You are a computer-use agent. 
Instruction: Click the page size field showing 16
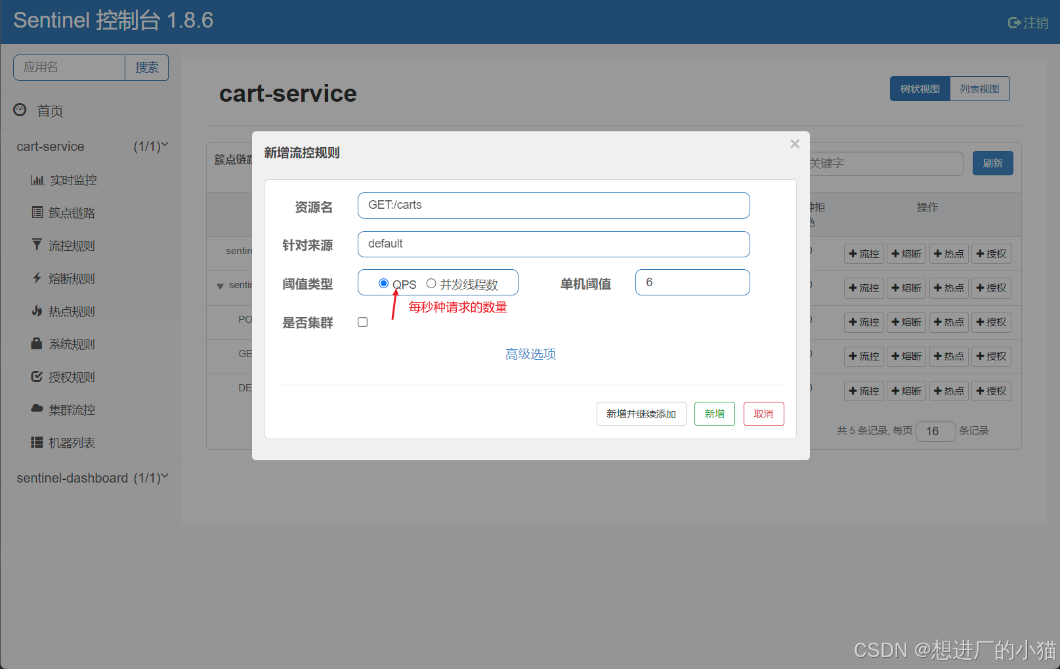(935, 431)
